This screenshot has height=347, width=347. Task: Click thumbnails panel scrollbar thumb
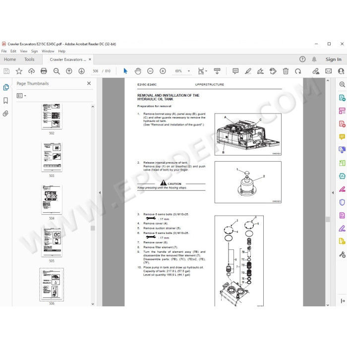pyautogui.click(x=93, y=228)
